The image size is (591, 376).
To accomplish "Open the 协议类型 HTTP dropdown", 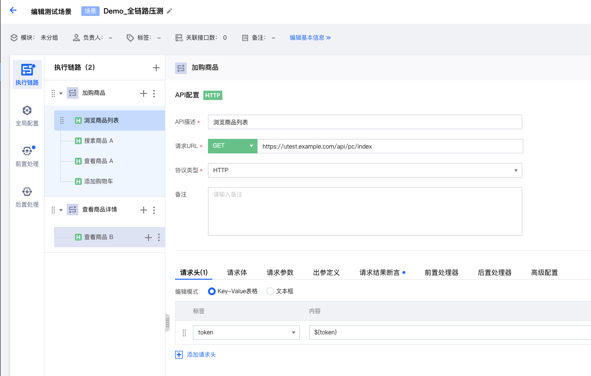I will pyautogui.click(x=365, y=170).
